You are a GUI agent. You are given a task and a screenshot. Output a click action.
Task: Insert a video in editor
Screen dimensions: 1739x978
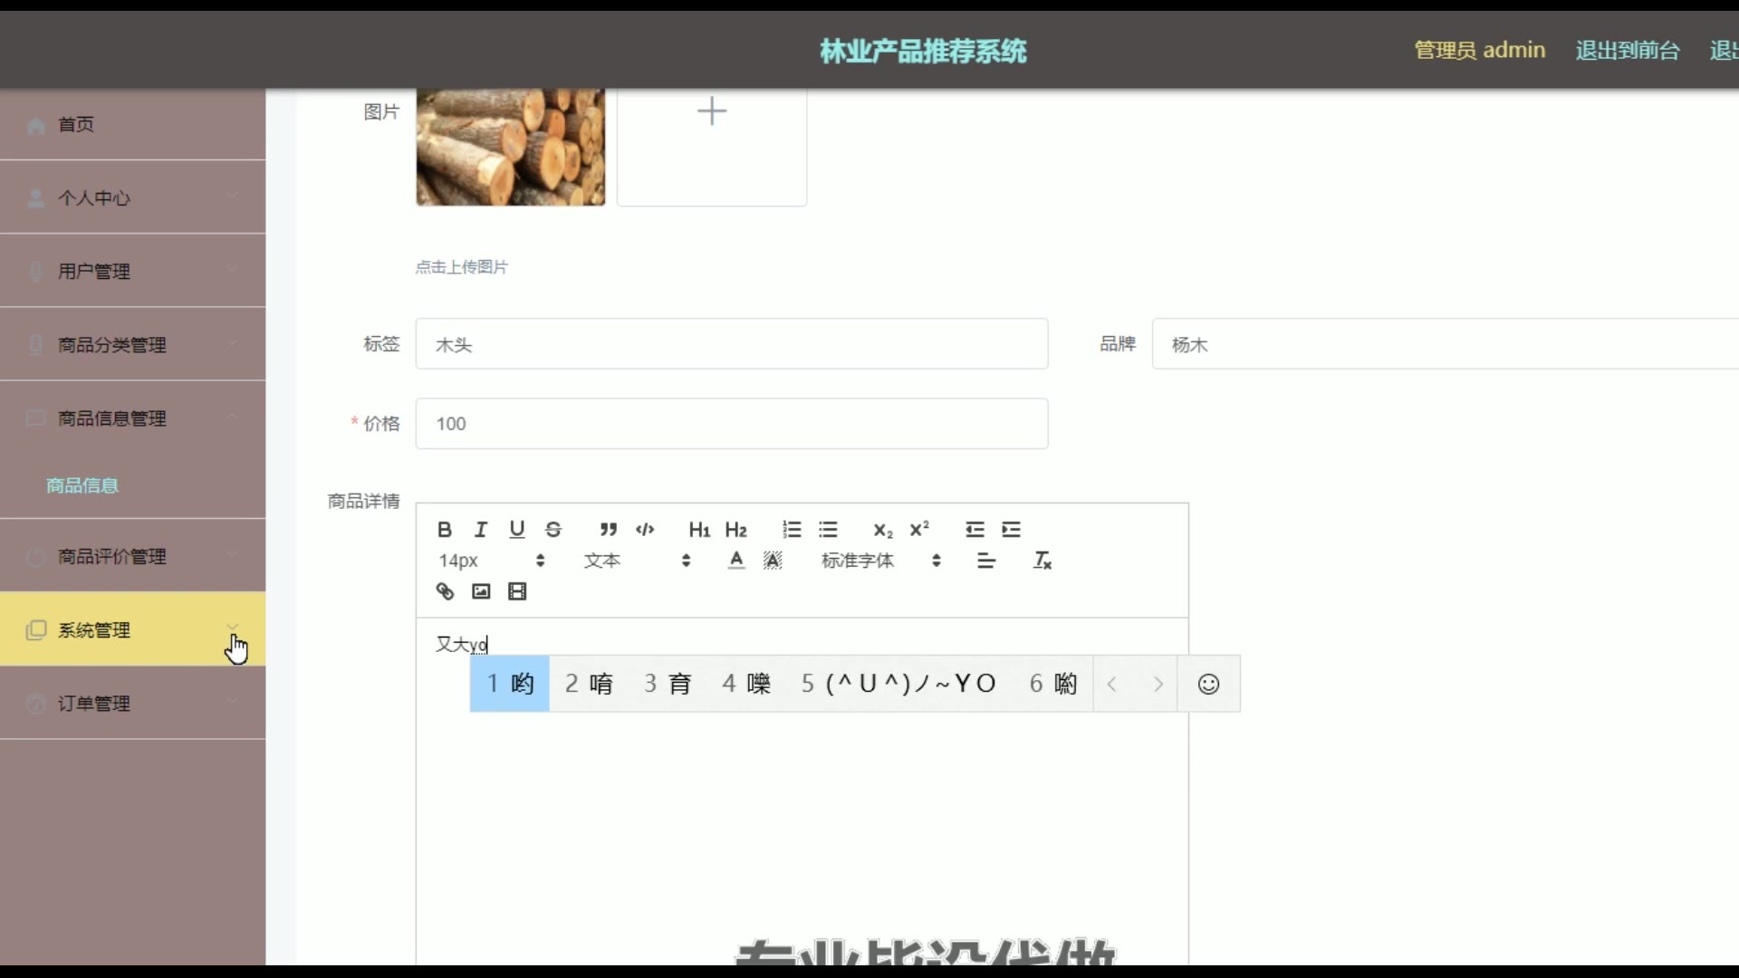(x=517, y=591)
